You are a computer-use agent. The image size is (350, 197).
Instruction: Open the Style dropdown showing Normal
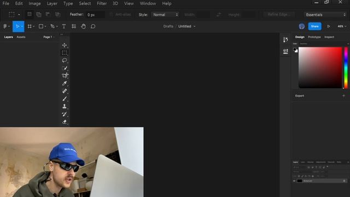tap(165, 15)
